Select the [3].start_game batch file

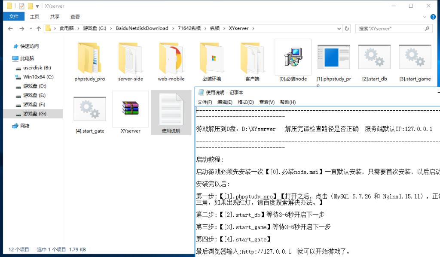click(415, 62)
